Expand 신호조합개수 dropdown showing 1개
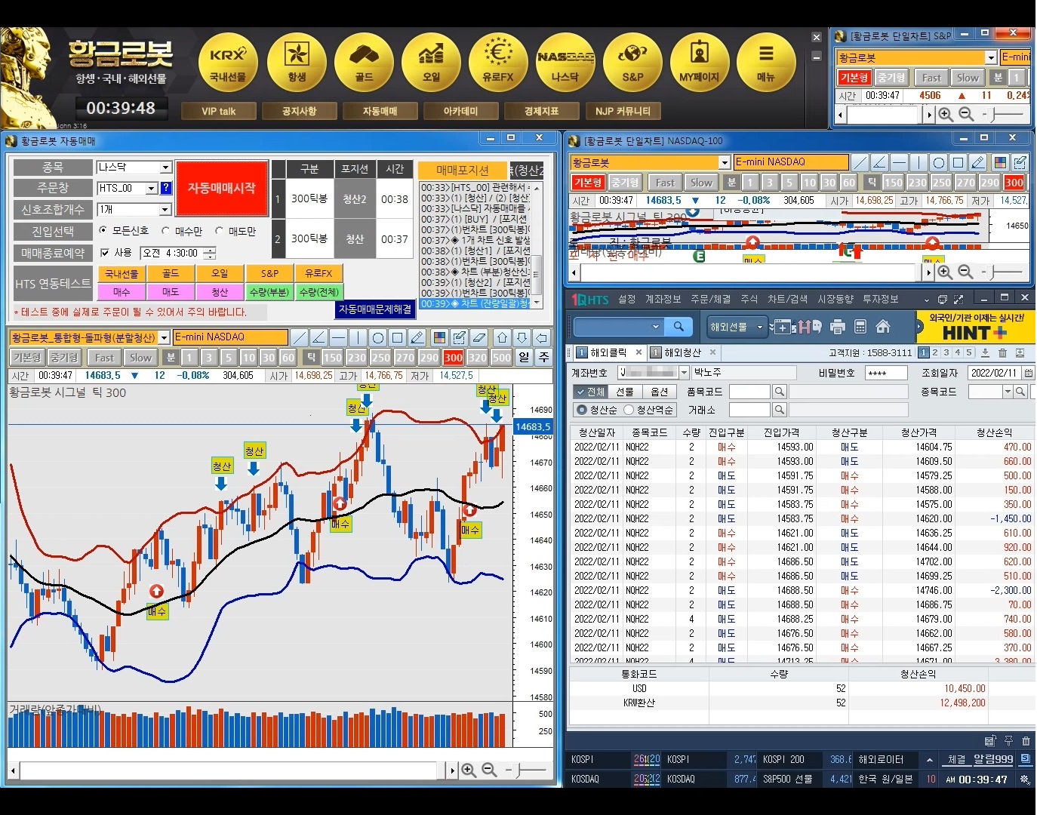 [x=165, y=209]
